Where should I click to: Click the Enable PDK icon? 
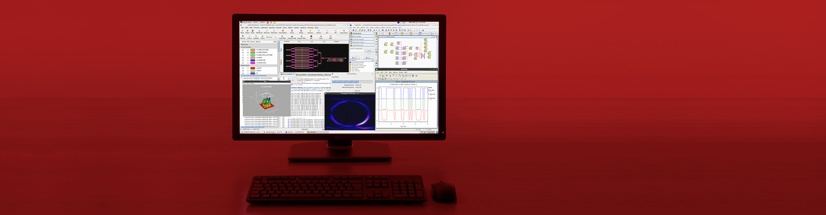tap(292, 37)
